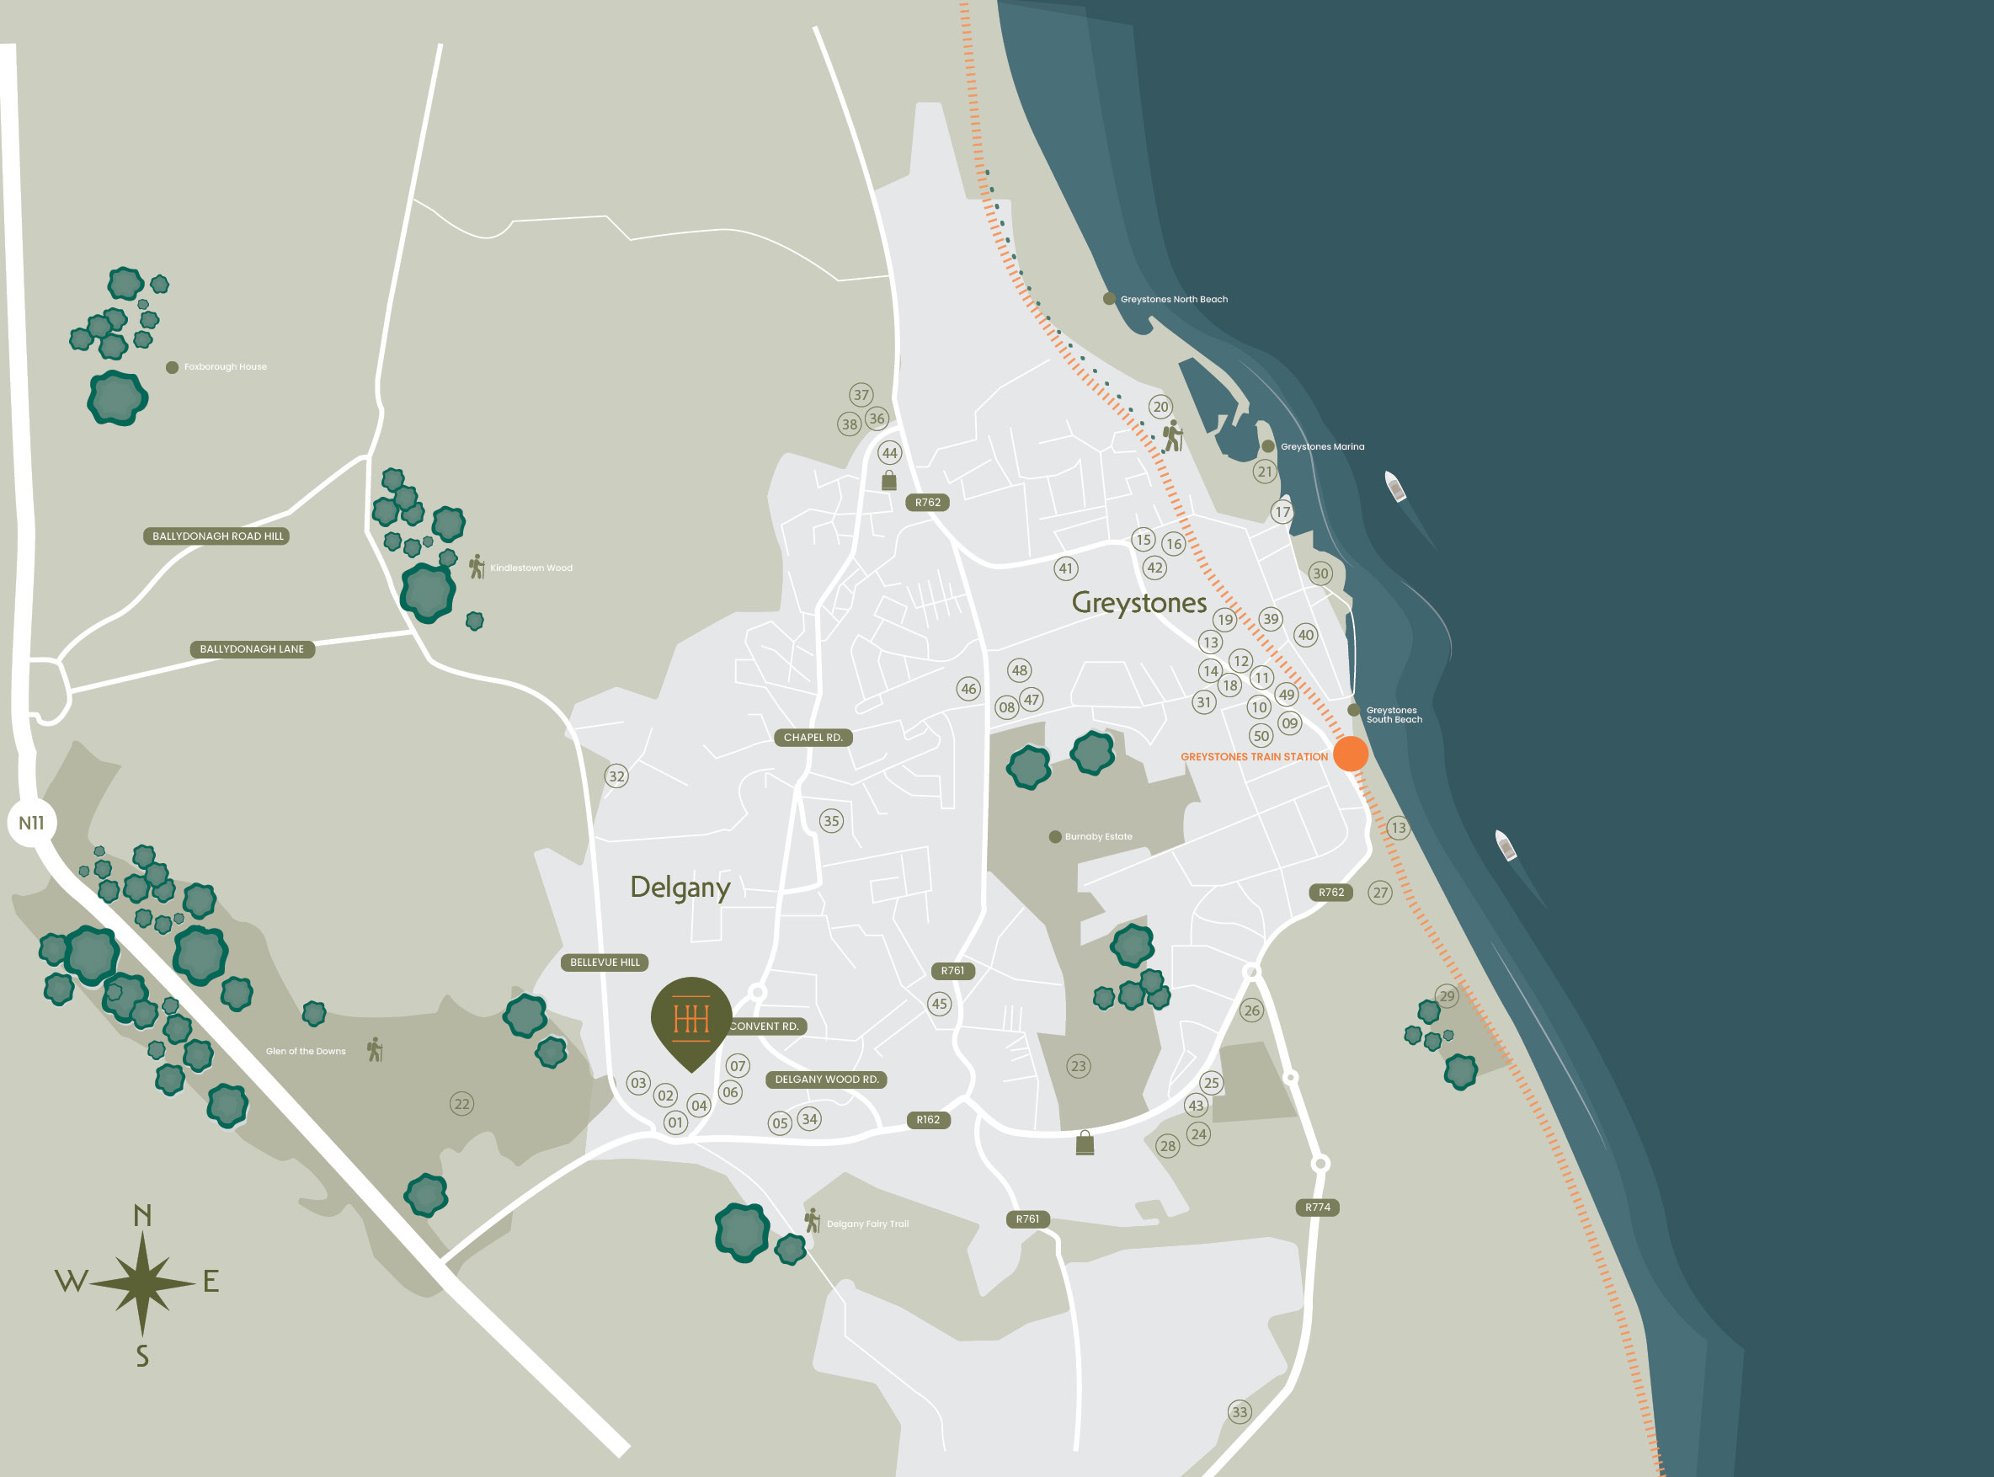Screen dimensions: 1994x1477
Task: Click the Greystones Marina point label
Action: point(1321,446)
